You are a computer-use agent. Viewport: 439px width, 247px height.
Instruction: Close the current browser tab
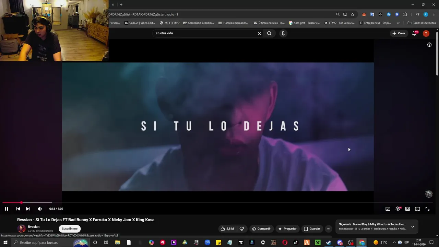(x=113, y=4)
